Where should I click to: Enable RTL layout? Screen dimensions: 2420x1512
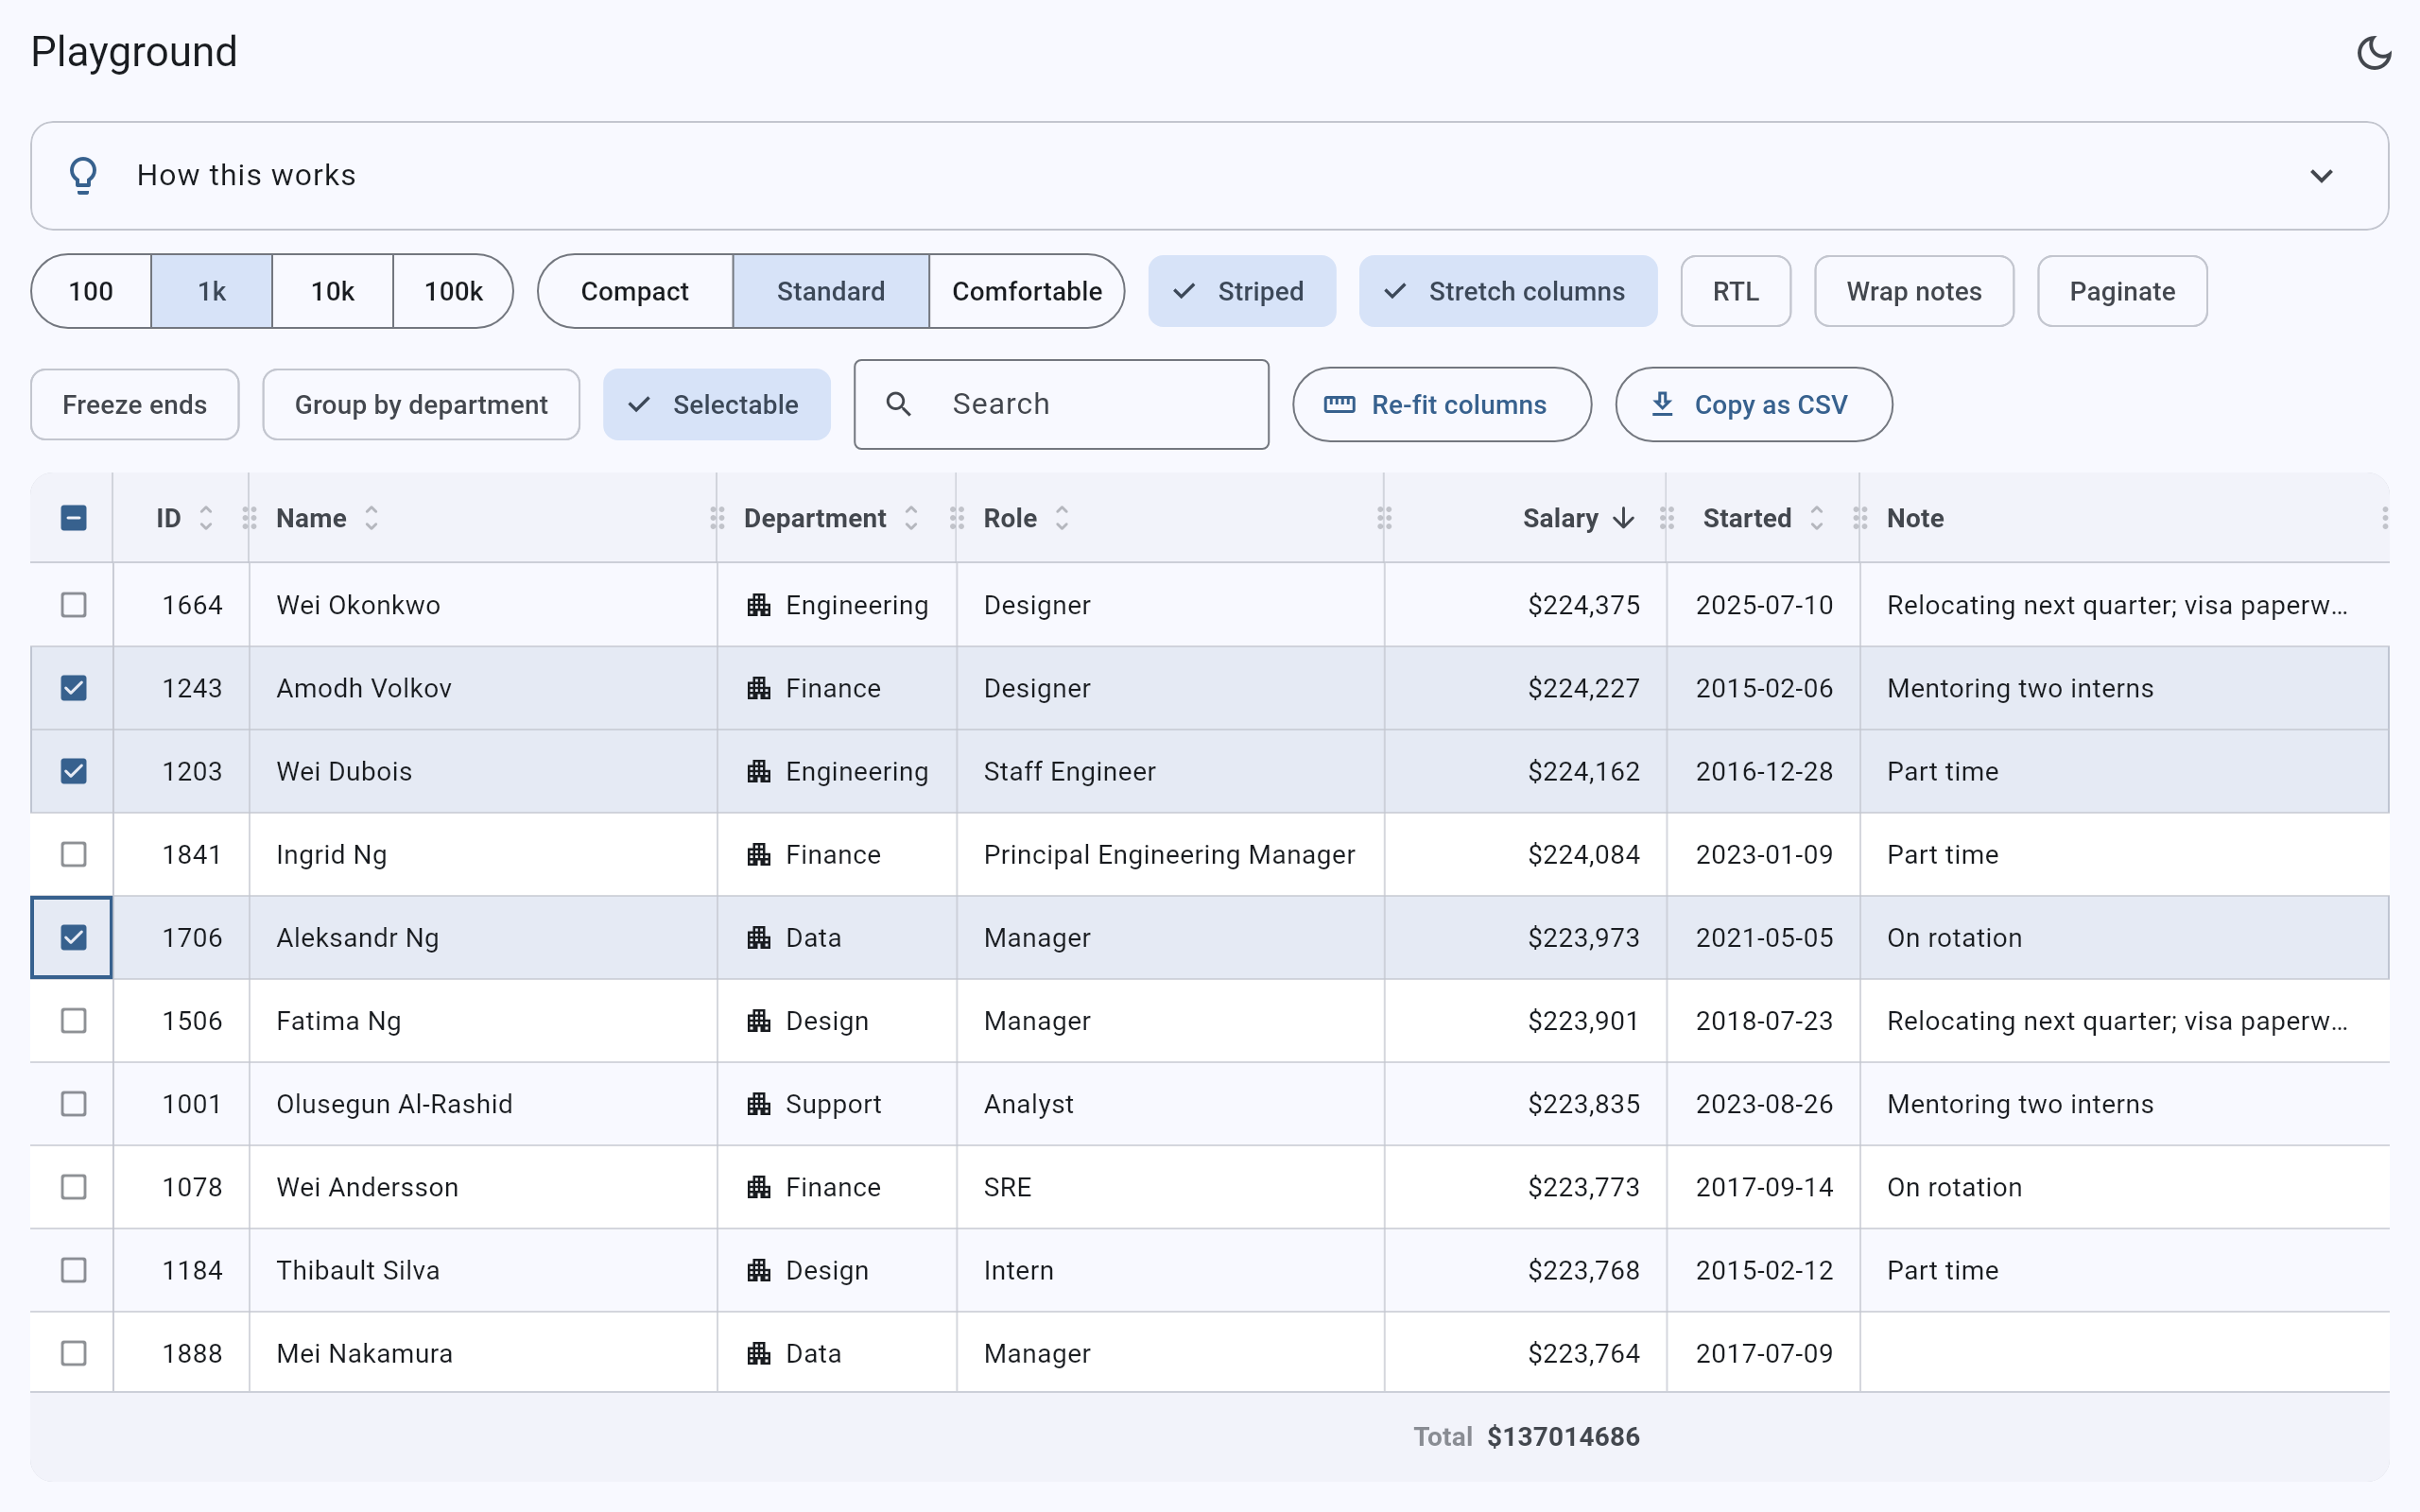click(1735, 291)
